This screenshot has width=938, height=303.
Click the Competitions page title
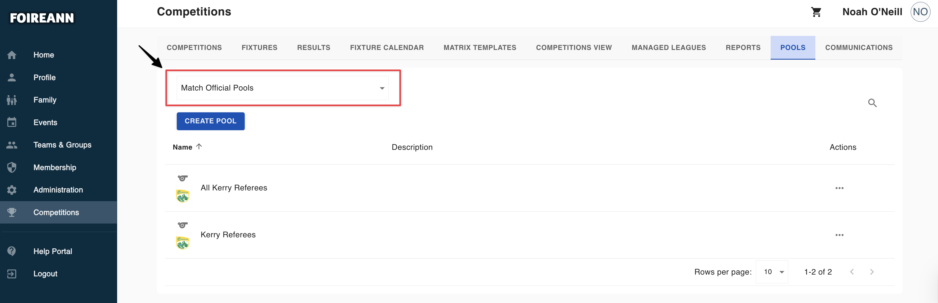pyautogui.click(x=194, y=12)
